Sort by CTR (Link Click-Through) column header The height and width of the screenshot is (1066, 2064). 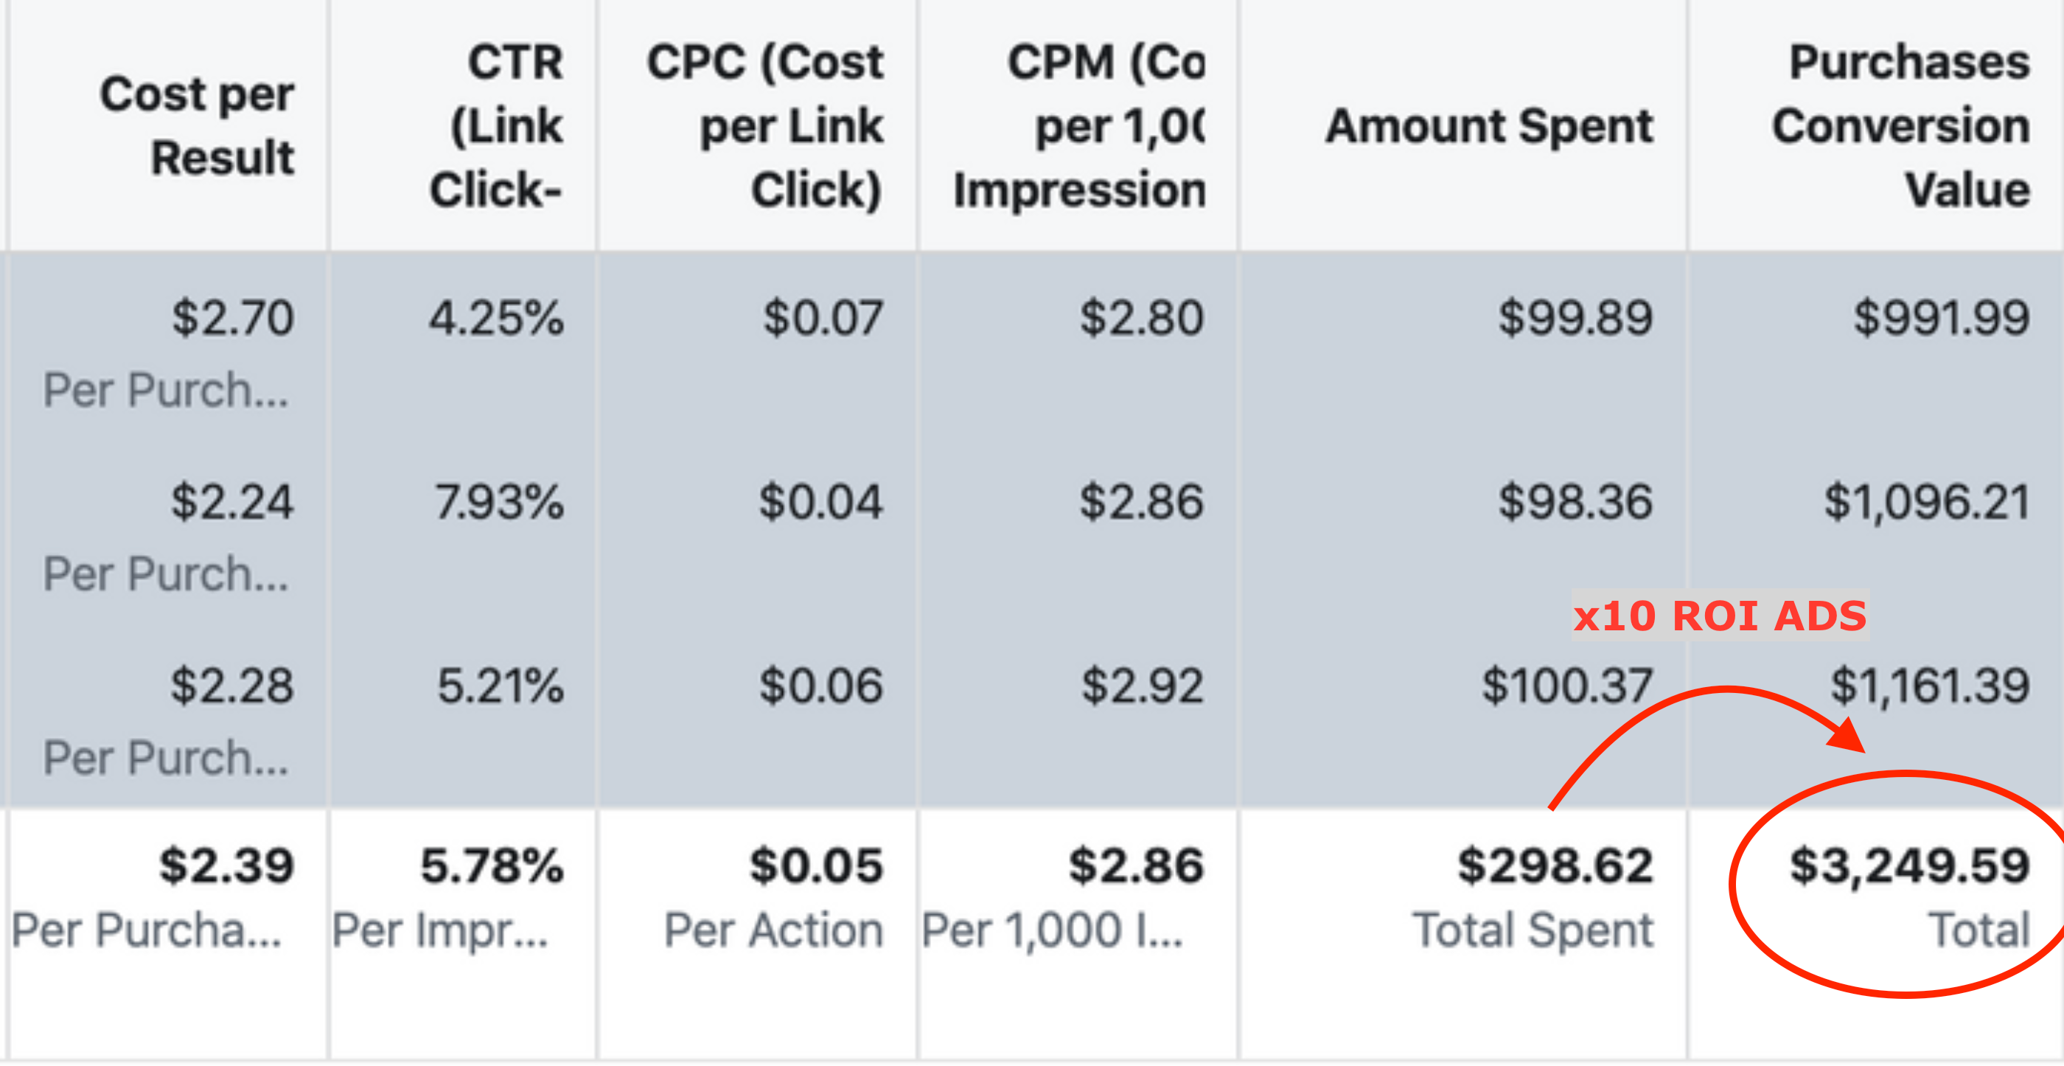coord(497,126)
